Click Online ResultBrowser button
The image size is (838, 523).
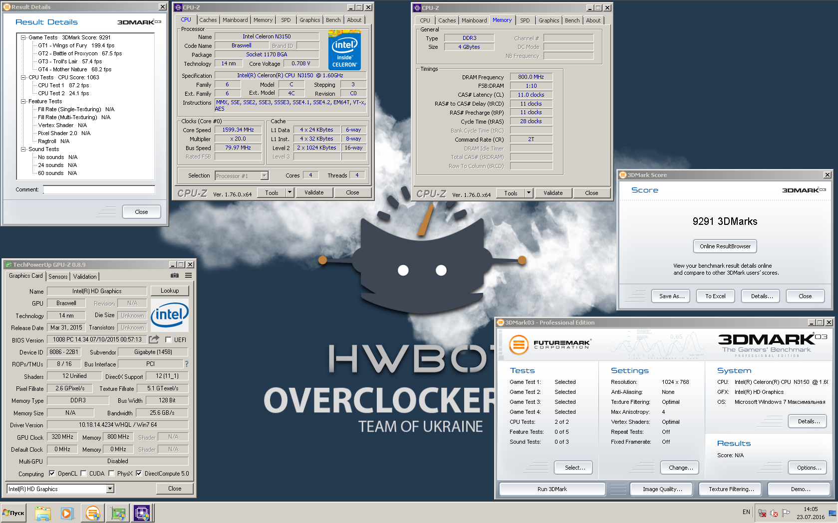click(x=725, y=246)
